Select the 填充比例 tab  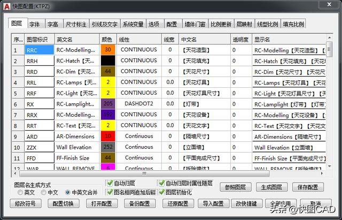click(x=293, y=24)
